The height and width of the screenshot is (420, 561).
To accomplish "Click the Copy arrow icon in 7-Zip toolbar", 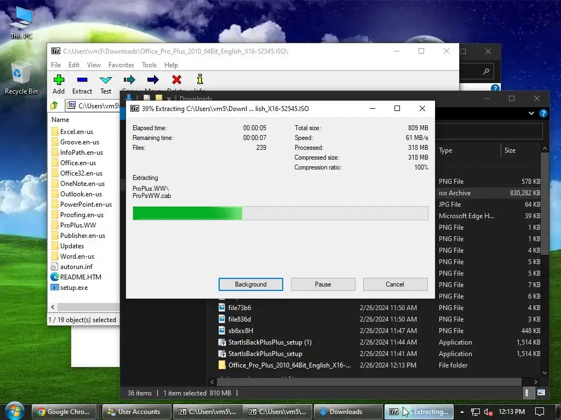I will pos(129,80).
